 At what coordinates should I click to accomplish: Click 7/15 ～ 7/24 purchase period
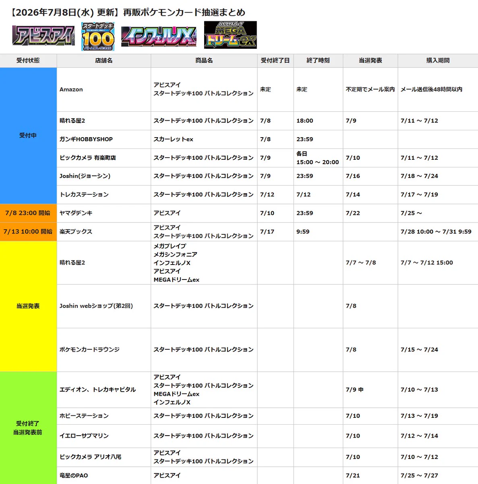tap(420, 350)
